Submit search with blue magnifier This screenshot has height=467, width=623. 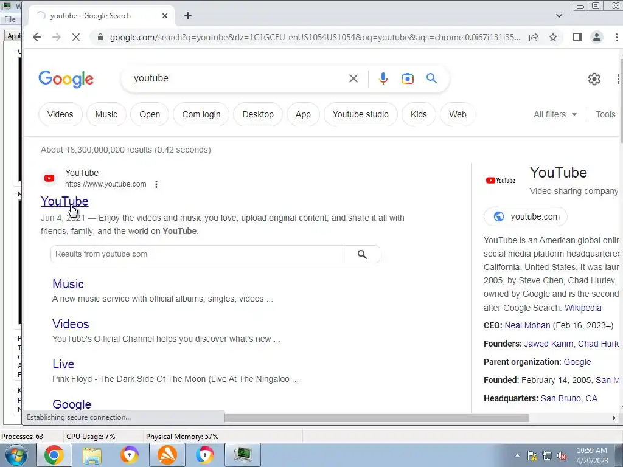point(431,78)
